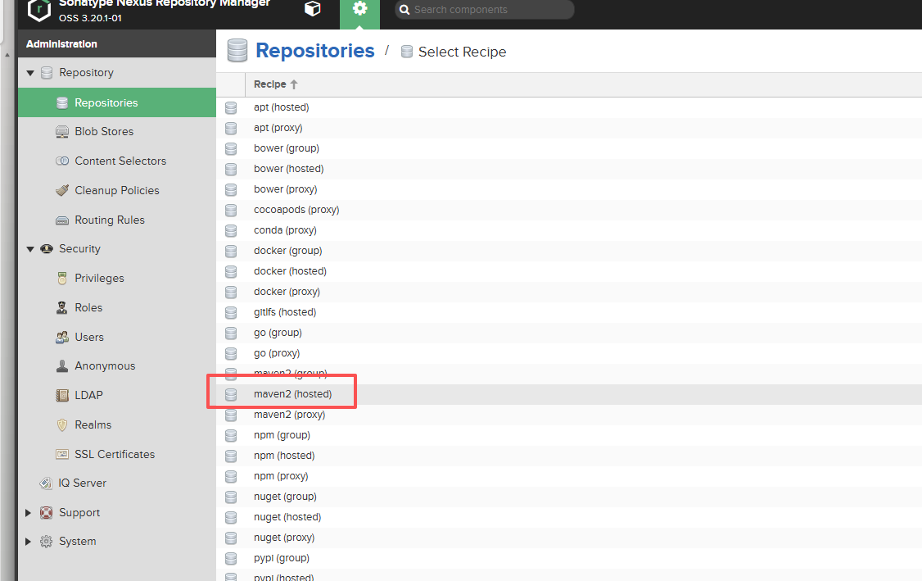Open Blob Stores page
Image resolution: width=922 pixels, height=581 pixels.
104,132
